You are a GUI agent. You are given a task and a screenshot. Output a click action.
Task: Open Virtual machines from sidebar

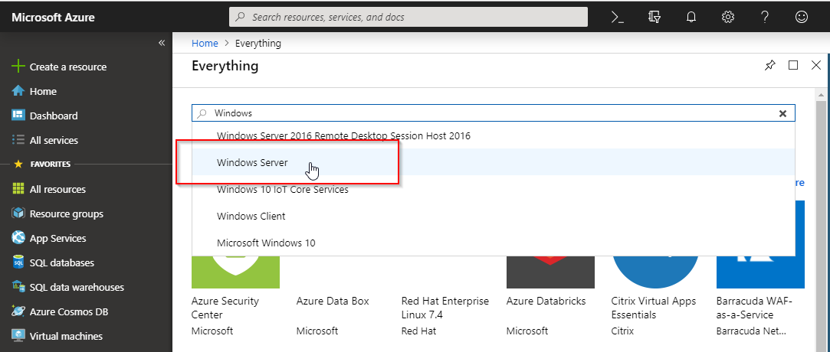pos(66,336)
